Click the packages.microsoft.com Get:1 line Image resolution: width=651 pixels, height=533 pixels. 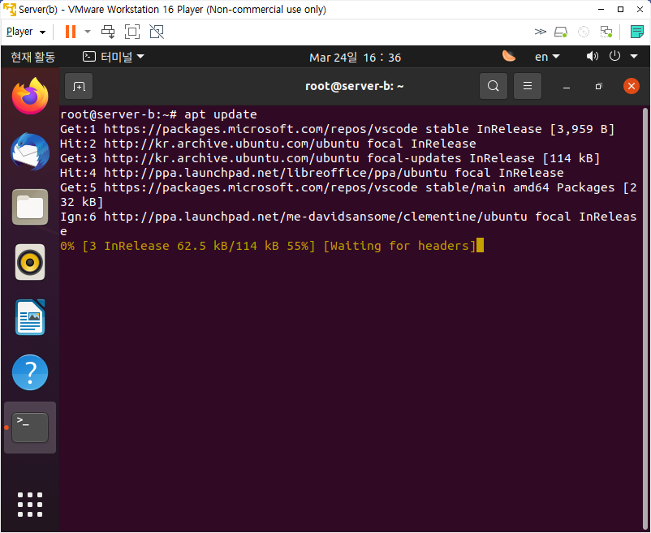click(337, 129)
